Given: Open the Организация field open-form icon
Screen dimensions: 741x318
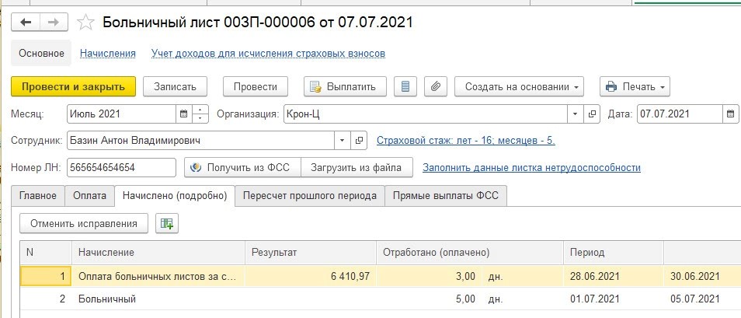Looking at the screenshot, I should 593,114.
